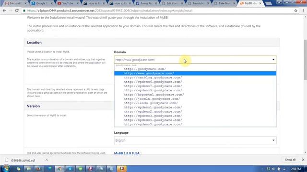Pick http://leads.goodycare.com/ in the list
The image size is (307, 172).
[x=195, y=103]
